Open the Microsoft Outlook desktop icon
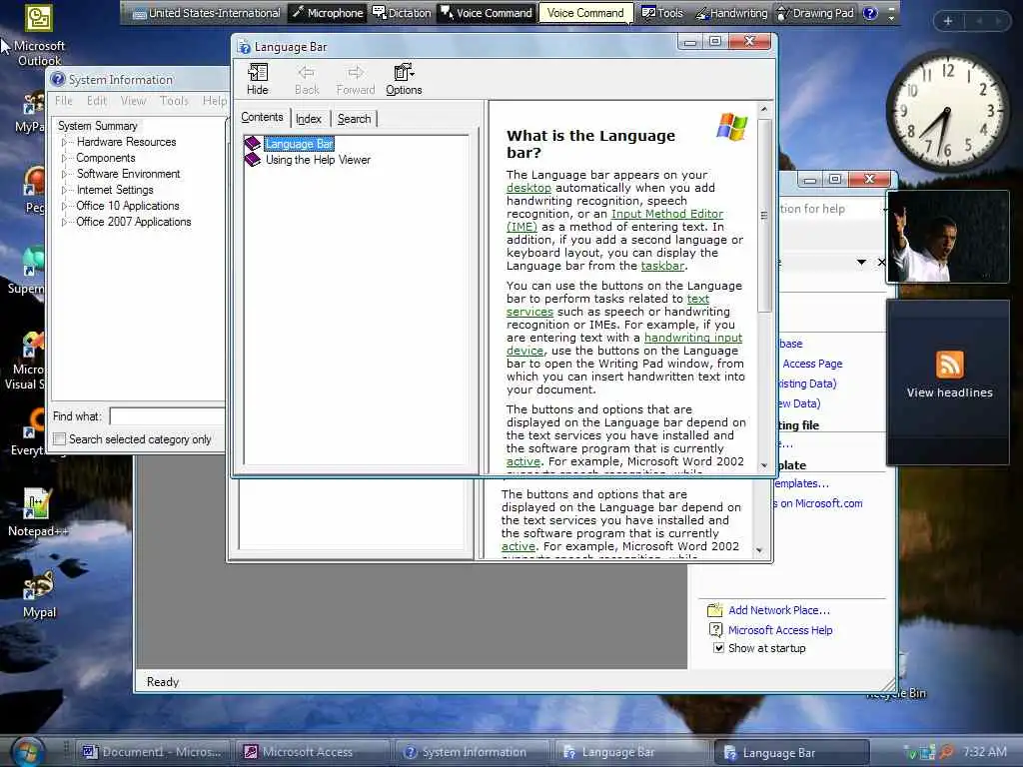Screen dimensions: 1023x767 pyautogui.click(x=39, y=35)
